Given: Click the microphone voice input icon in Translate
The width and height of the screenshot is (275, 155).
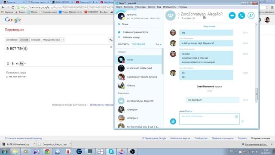Looking at the screenshot, I should pyautogui.click(x=12, y=64).
